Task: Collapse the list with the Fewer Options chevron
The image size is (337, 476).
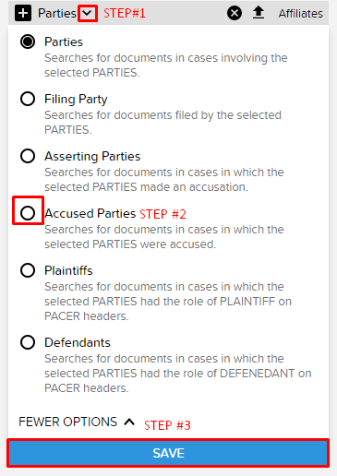Action: coord(129,422)
